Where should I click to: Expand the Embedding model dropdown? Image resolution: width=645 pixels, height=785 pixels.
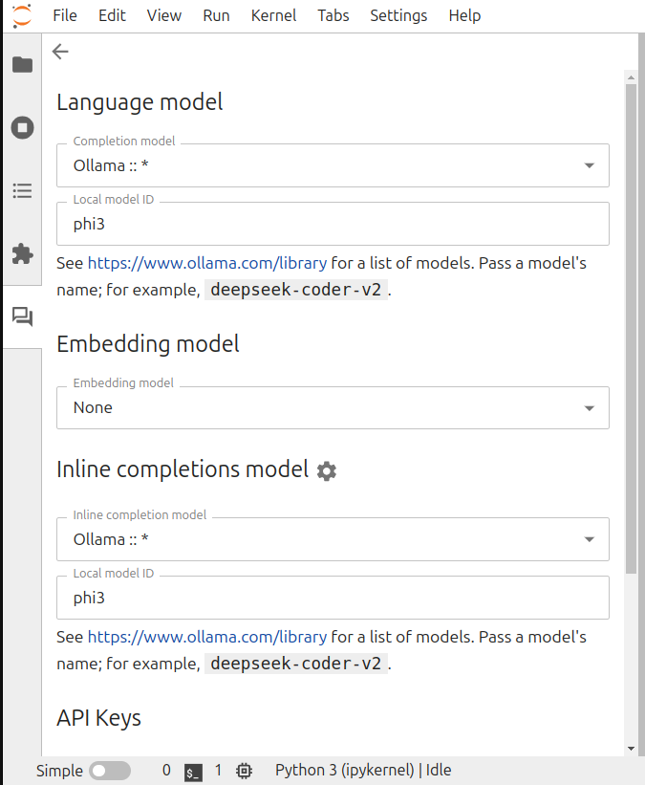(333, 408)
